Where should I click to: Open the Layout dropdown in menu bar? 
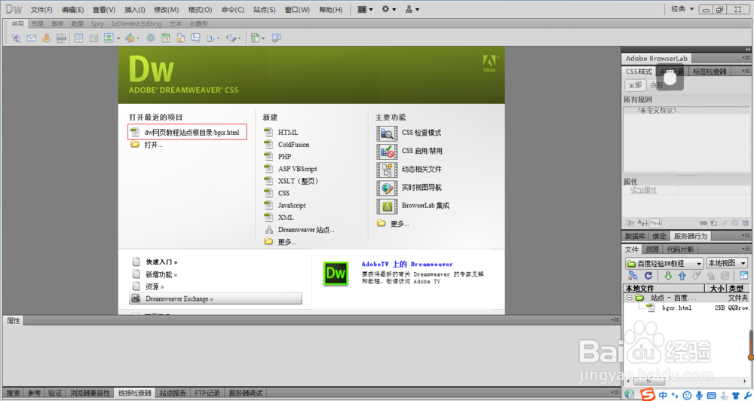(366, 9)
